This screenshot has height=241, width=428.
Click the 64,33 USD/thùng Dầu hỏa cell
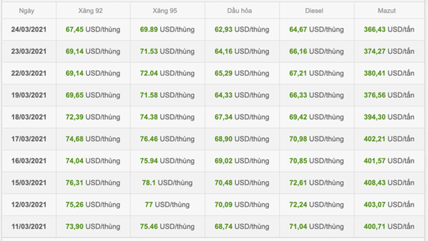(242, 95)
